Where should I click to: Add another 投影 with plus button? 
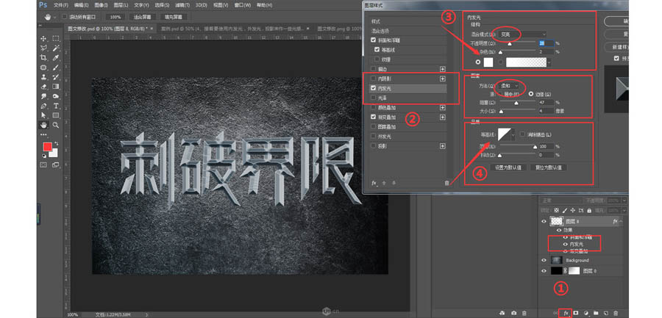443,146
